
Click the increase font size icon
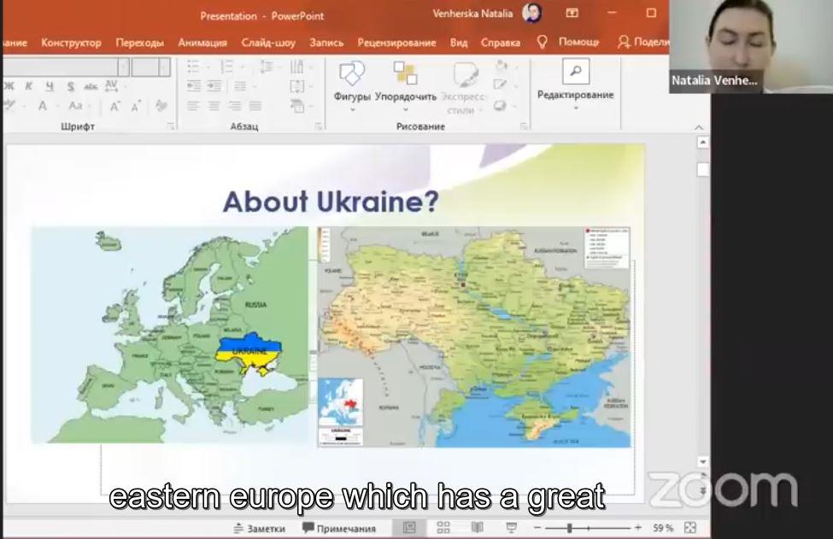(114, 106)
